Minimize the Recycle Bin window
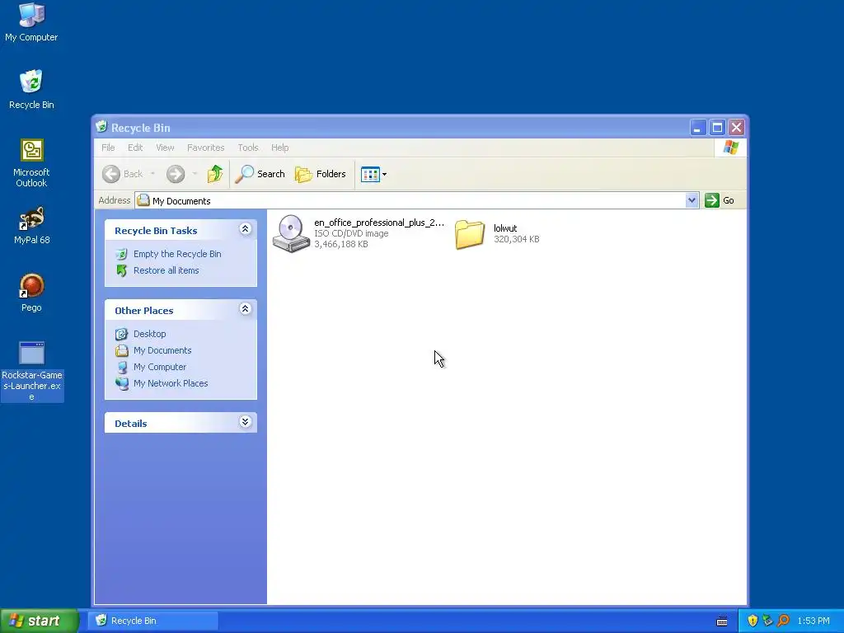This screenshot has height=633, width=844. [x=698, y=128]
